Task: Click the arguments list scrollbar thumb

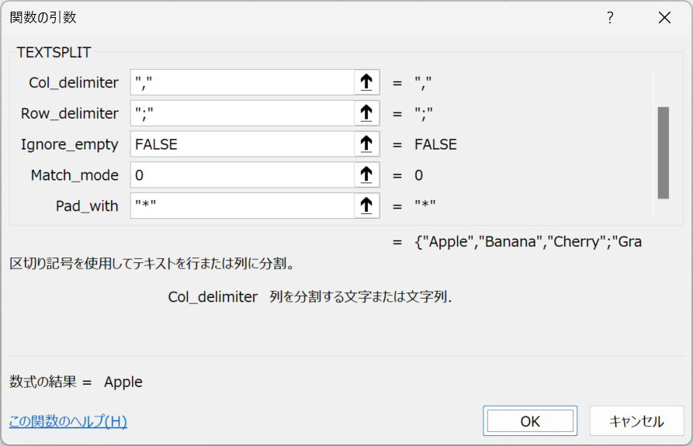Action: point(663,153)
